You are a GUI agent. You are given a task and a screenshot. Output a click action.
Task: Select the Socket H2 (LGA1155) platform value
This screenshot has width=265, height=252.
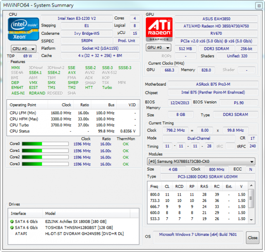coord(100,48)
